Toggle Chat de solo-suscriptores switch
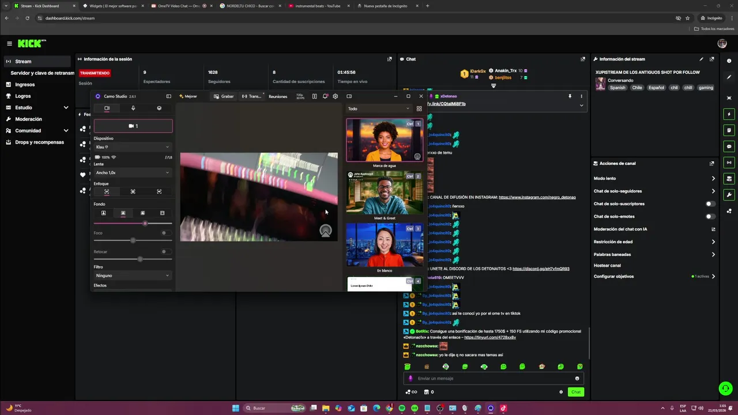 [x=711, y=204]
